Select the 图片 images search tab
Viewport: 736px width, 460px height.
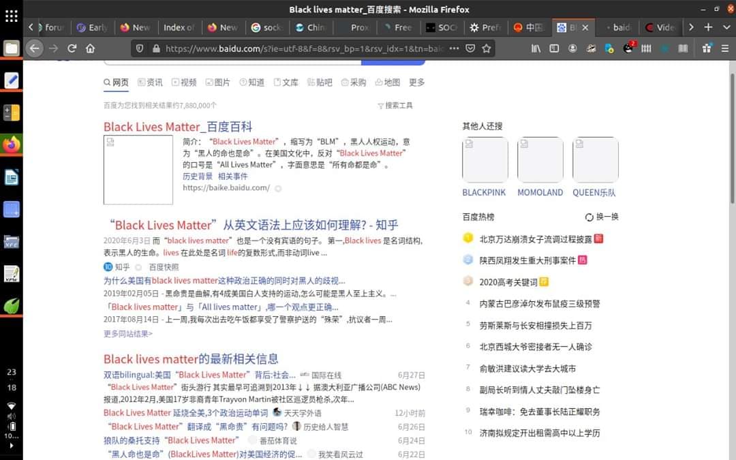(218, 82)
